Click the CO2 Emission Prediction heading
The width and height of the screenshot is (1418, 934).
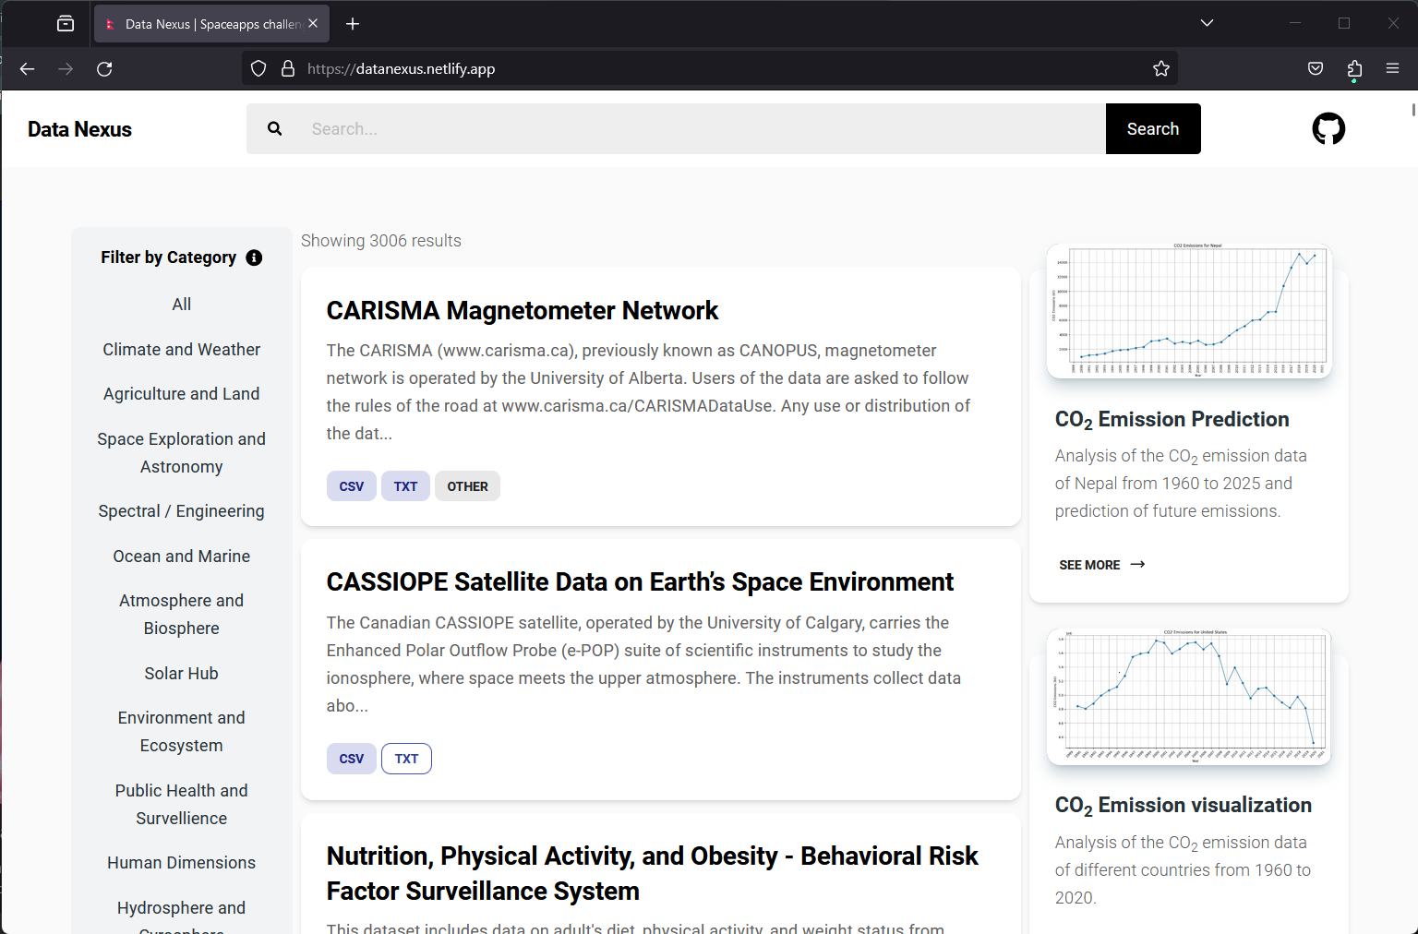(1172, 420)
